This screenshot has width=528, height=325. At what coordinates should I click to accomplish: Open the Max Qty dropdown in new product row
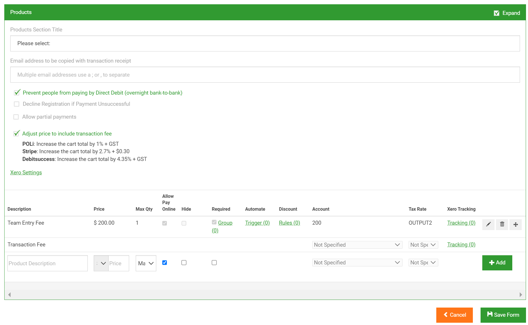coord(146,263)
